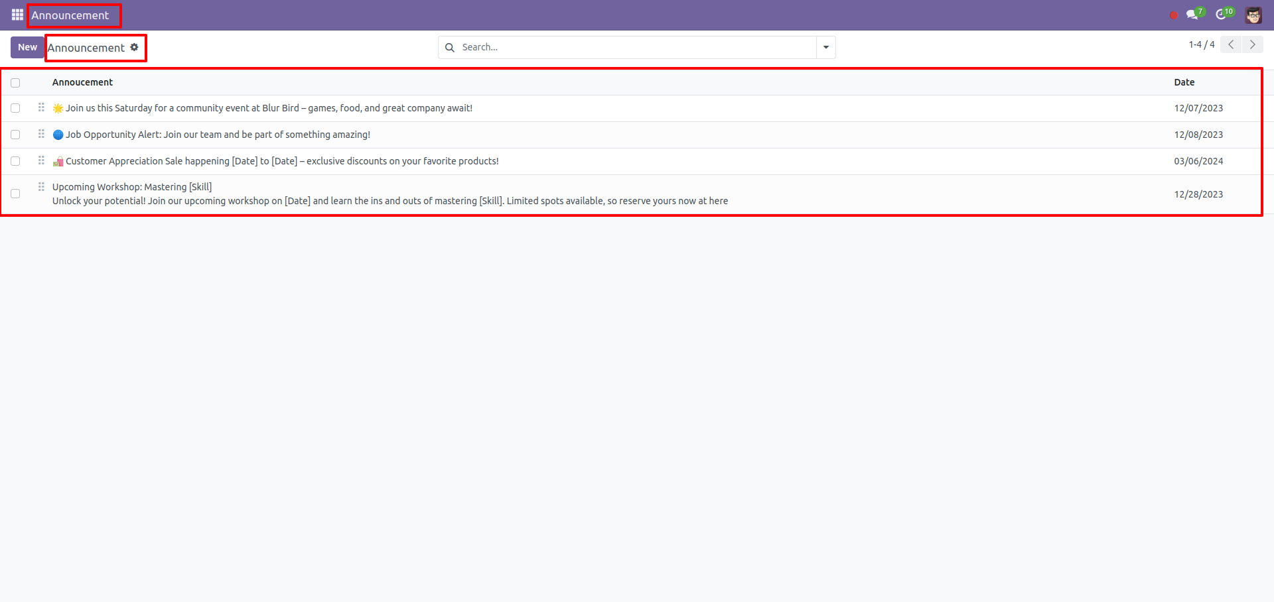1274x602 pixels.
Task: Select checkbox for Customer Appreciation Sale row
Action: (15, 161)
